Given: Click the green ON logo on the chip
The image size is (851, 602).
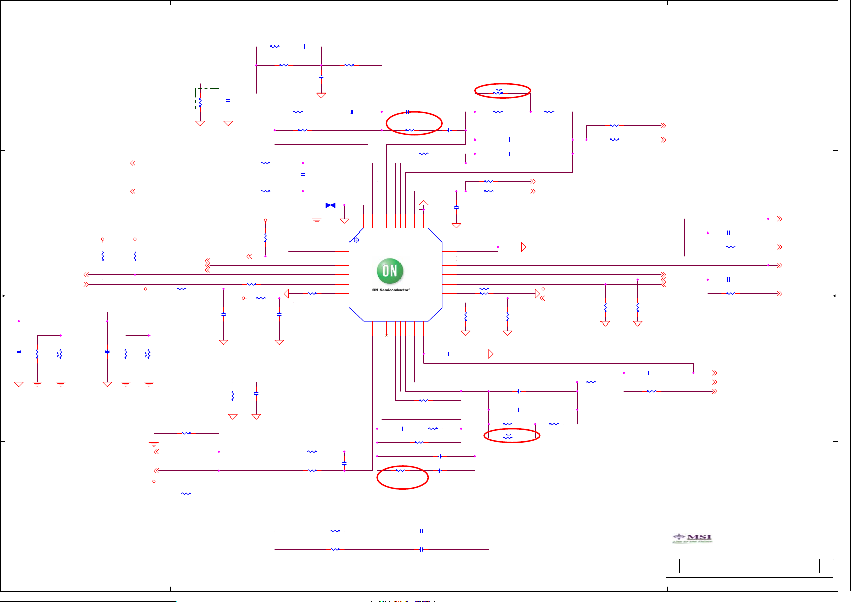Looking at the screenshot, I should (x=390, y=271).
